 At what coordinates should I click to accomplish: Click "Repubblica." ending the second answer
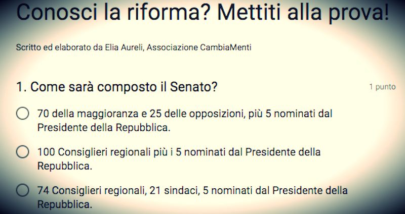point(65,166)
